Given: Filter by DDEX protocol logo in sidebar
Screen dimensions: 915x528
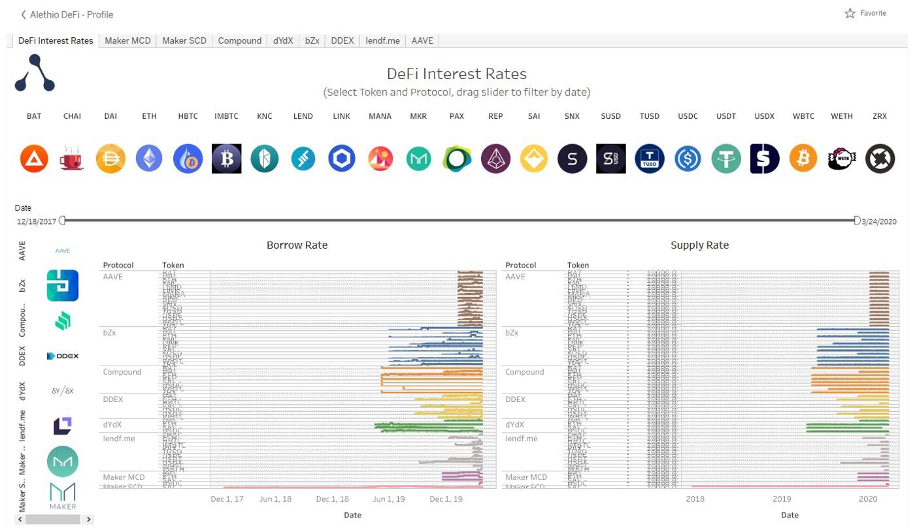Looking at the screenshot, I should tap(63, 356).
